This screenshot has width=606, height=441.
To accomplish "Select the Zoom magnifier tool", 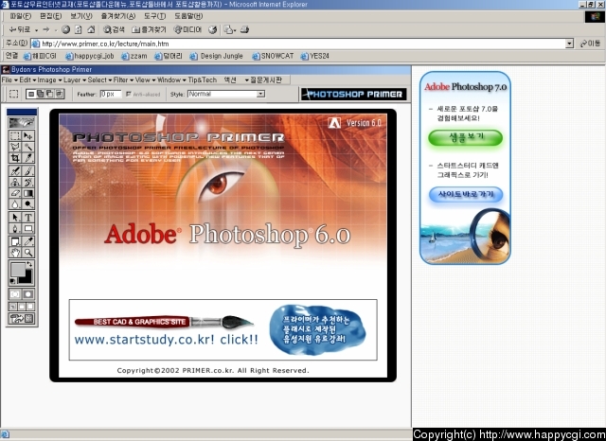I will click(27, 253).
